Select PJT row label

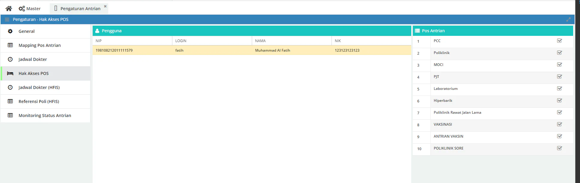click(436, 77)
